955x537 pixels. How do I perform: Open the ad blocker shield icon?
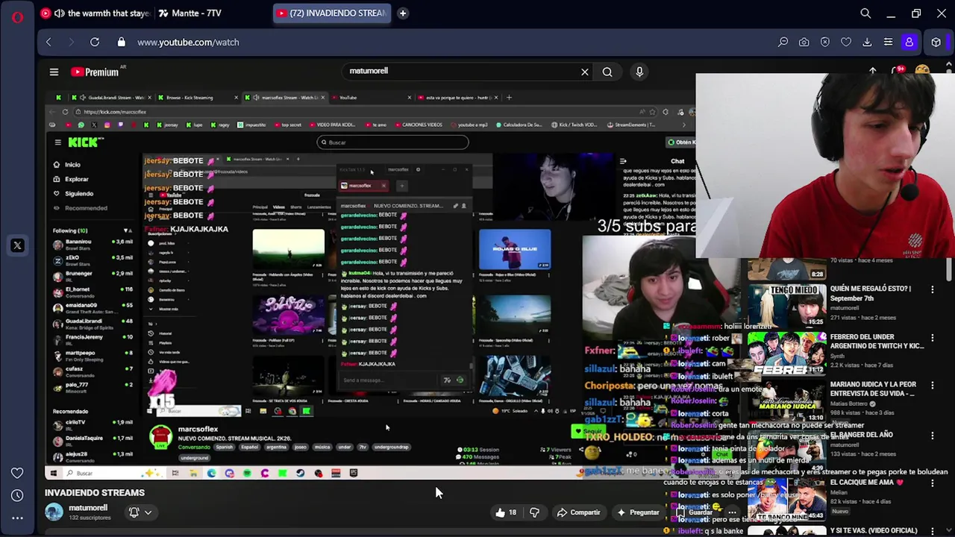point(825,43)
